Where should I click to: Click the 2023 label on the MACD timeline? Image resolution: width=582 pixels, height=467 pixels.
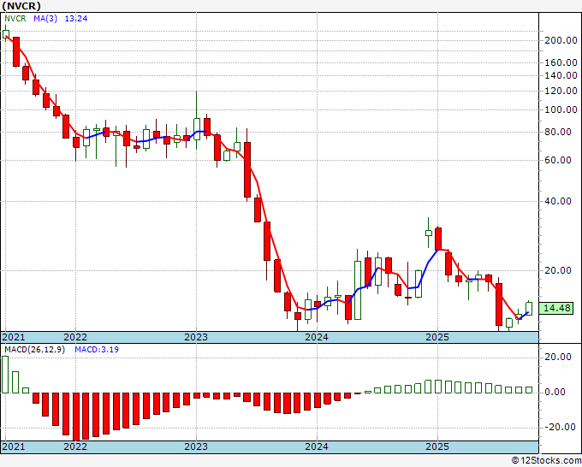pos(196,446)
